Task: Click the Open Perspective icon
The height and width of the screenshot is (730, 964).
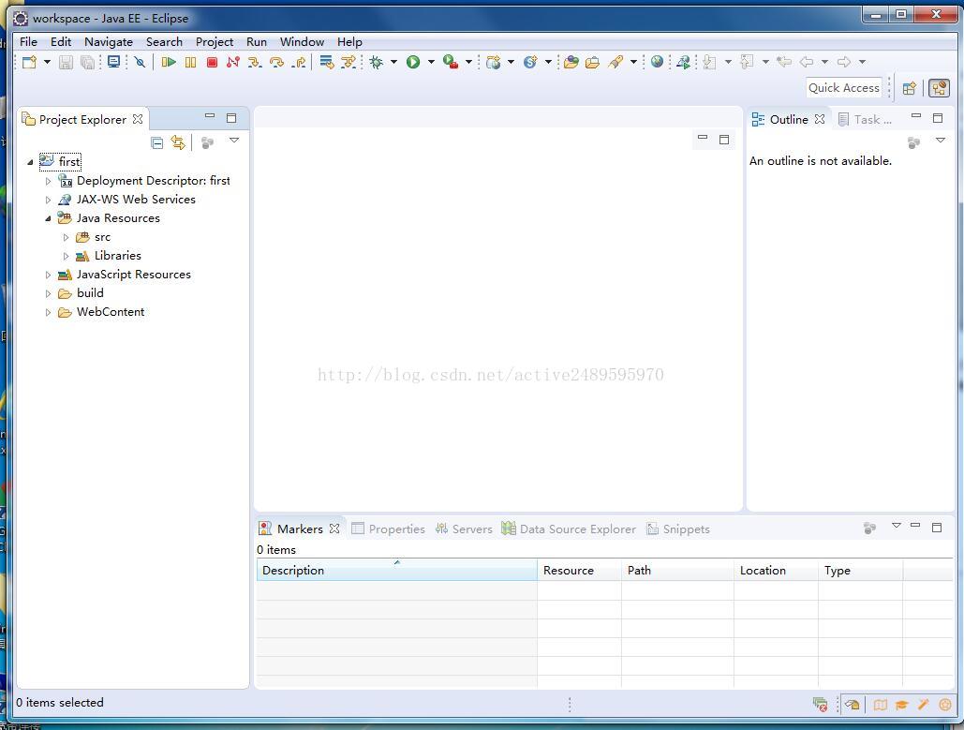Action: coord(910,88)
